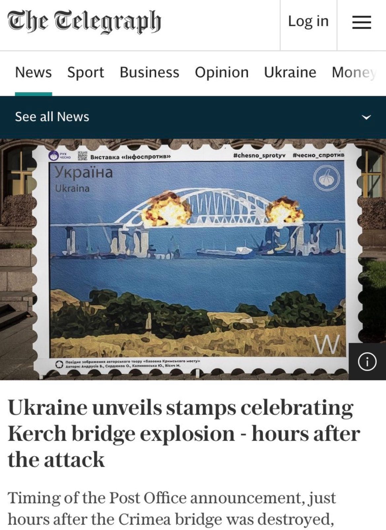Image resolution: width=386 pixels, height=530 pixels.
Task: Click the #chesno_sprotyv hashtag text
Action: [x=259, y=155]
